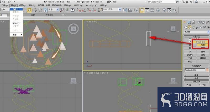This screenshot has width=210, height=112.
Task: Select Space Warps category in Create panel
Action: (205, 28)
